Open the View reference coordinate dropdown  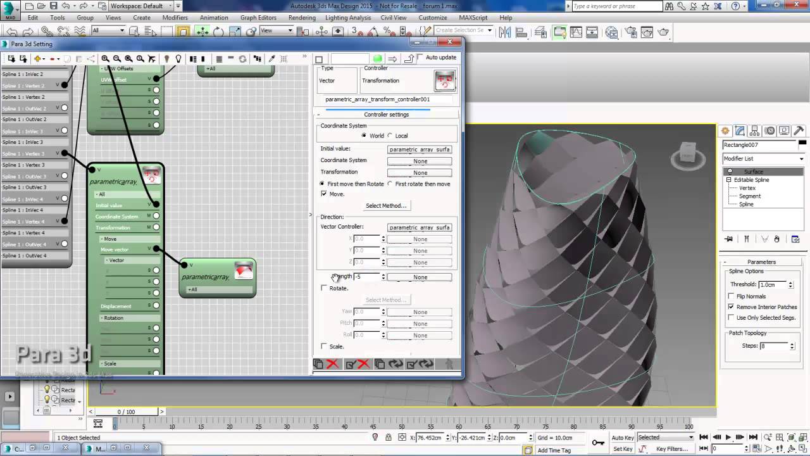[x=277, y=30]
